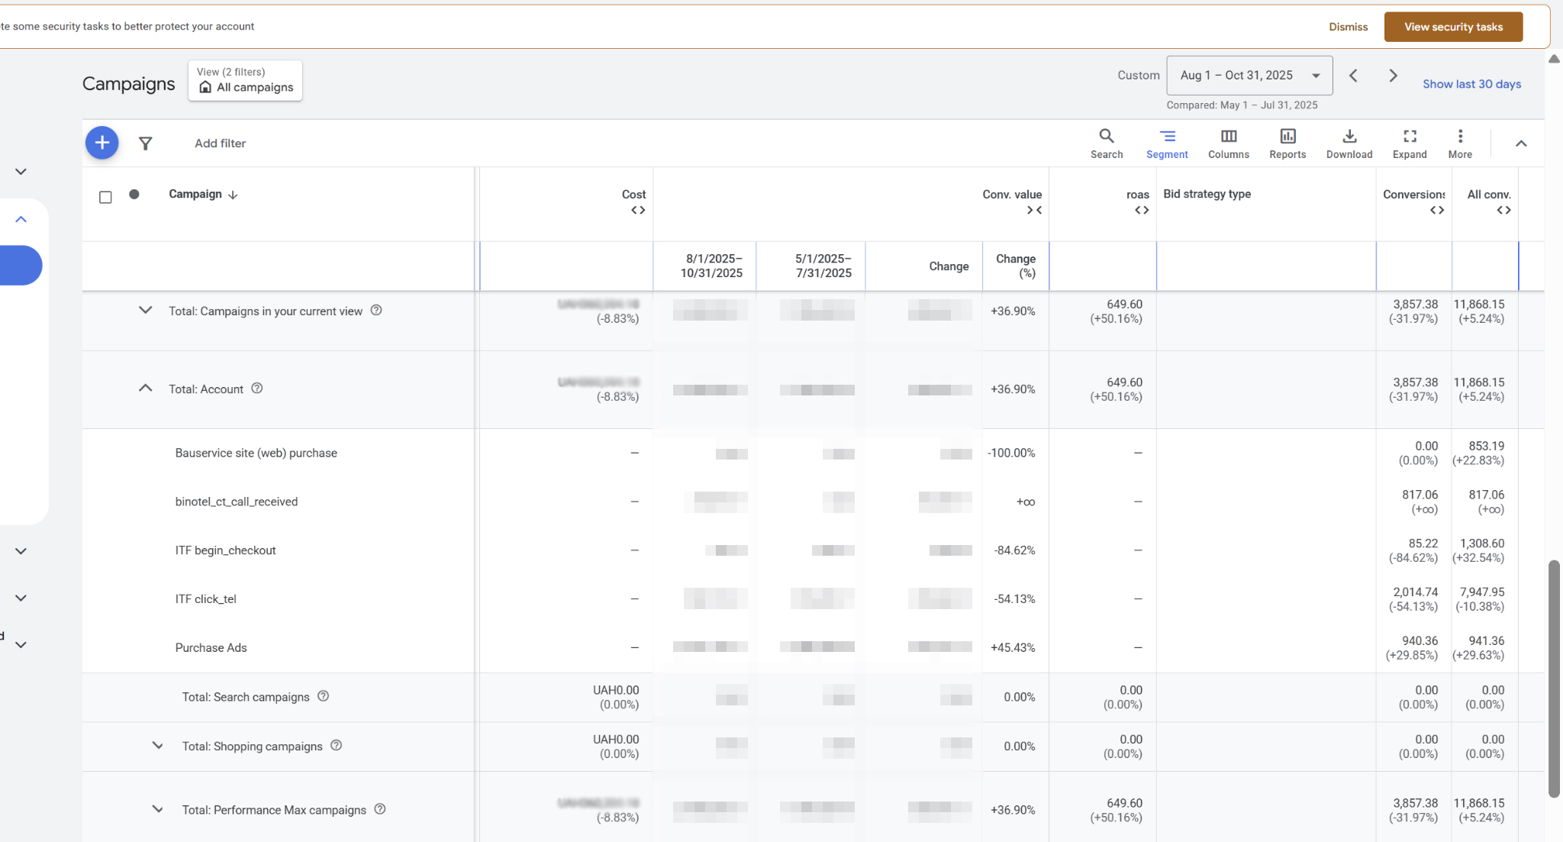The width and height of the screenshot is (1563, 842).
Task: Show help for Total: Performance Max campaigns
Action: [380, 809]
